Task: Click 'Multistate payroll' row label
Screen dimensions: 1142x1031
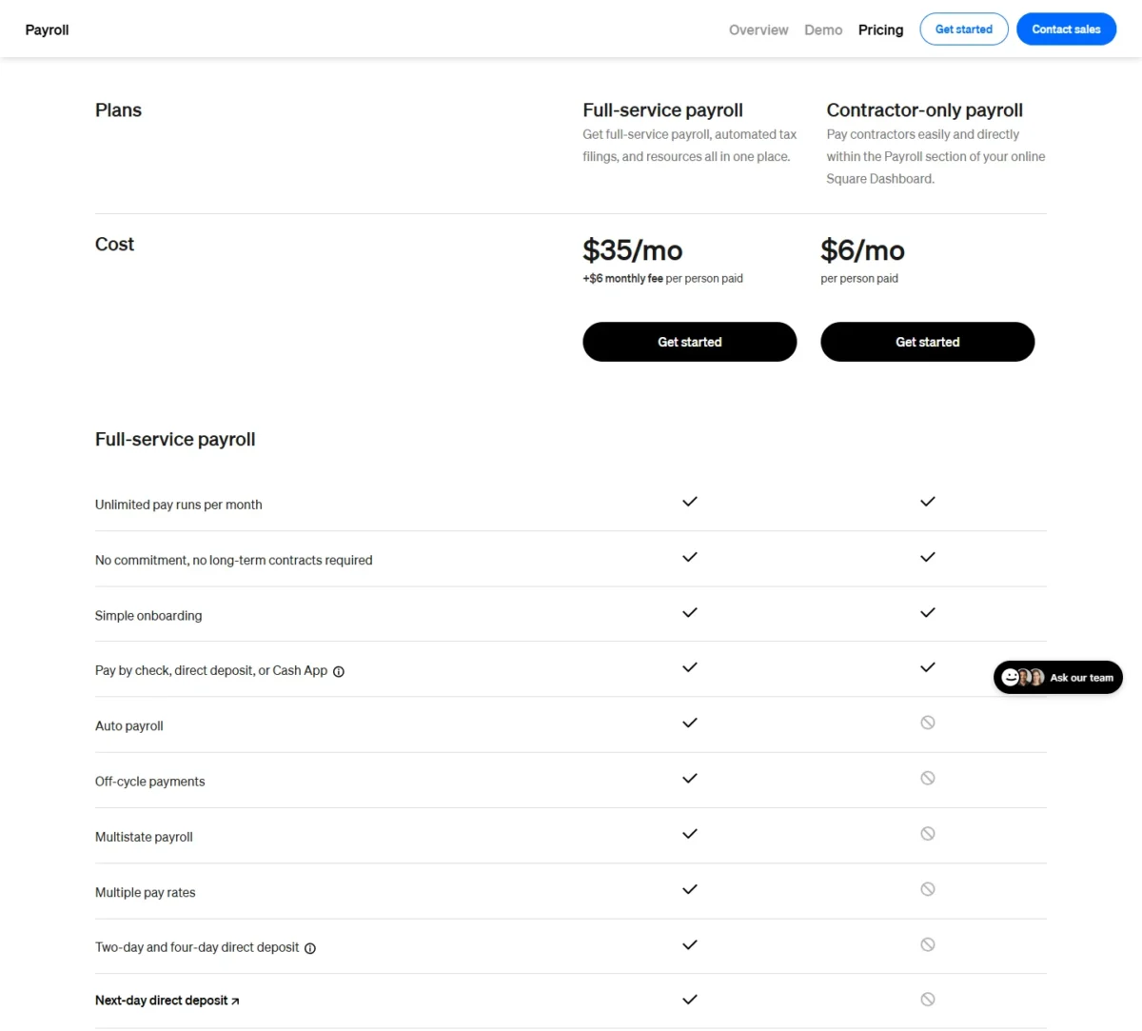Action: tap(144, 837)
